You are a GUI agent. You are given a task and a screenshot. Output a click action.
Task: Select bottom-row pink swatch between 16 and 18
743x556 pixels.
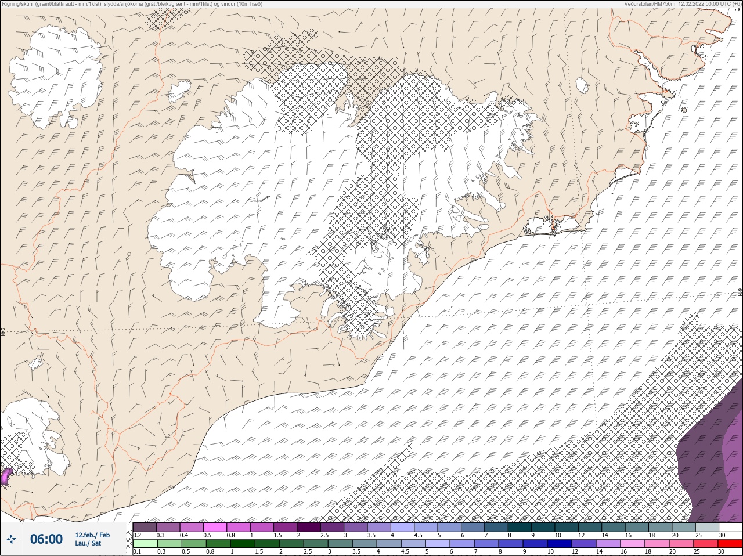(x=633, y=544)
